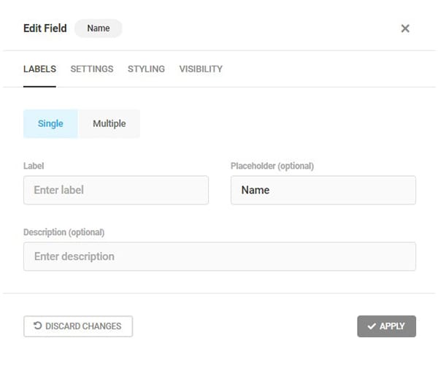Click the Placeholder field containing Name
Screen dimensions: 438x365
[x=323, y=190]
